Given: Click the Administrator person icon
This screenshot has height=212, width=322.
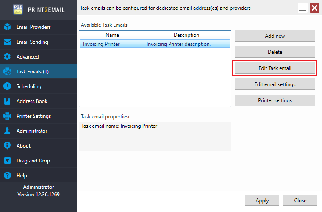Looking at the screenshot, I should 7,131.
